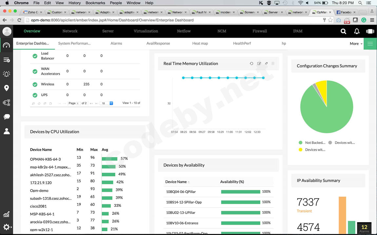Select the Alarms dashboard tab
Image resolution: width=377 pixels, height=235 pixels.
(116, 44)
